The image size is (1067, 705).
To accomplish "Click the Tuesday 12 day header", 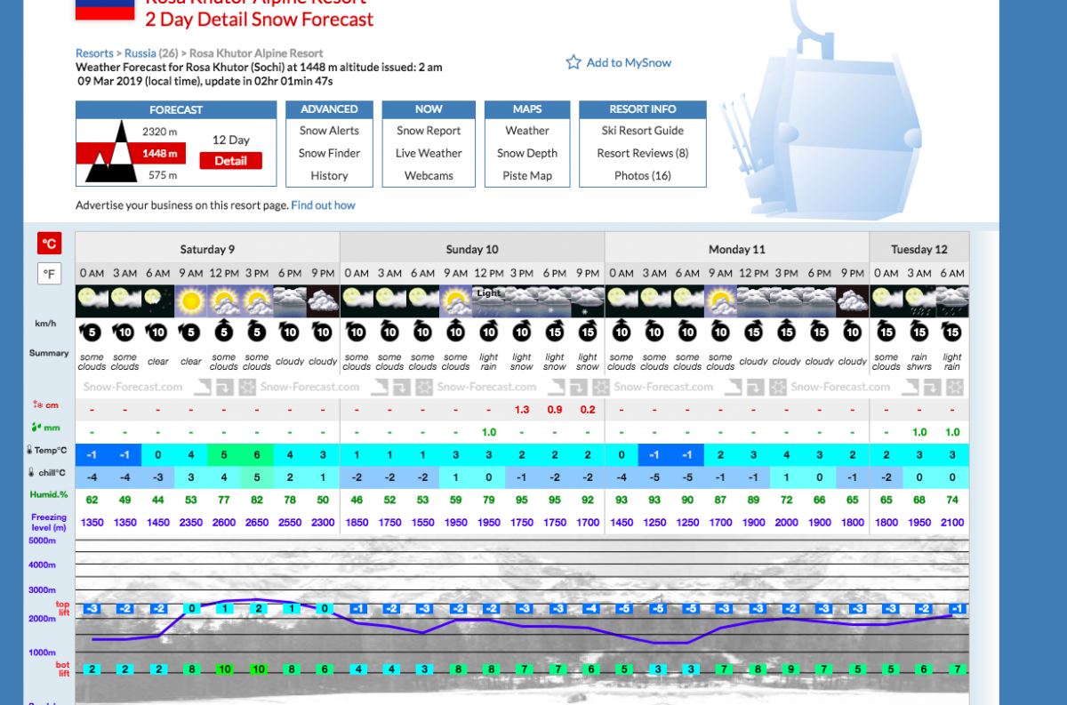I will [x=919, y=249].
